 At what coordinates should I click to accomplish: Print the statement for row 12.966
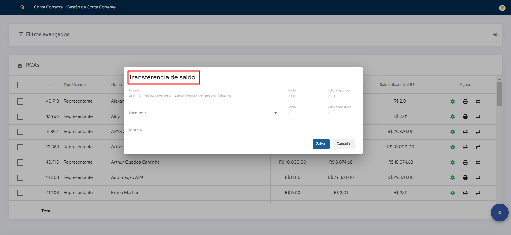465,117
